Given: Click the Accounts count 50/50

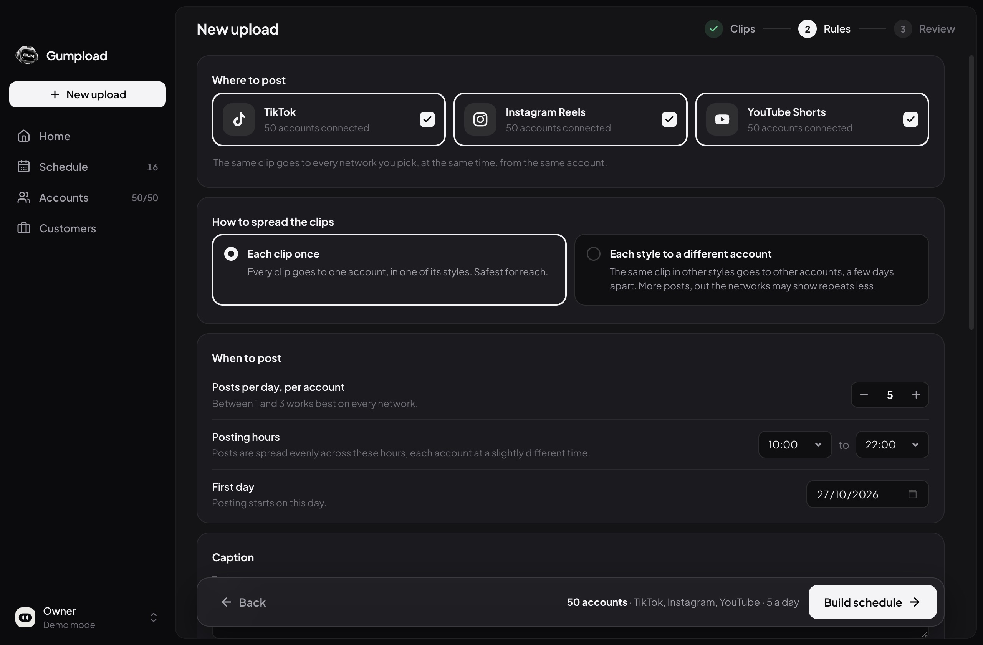Looking at the screenshot, I should pos(144,198).
